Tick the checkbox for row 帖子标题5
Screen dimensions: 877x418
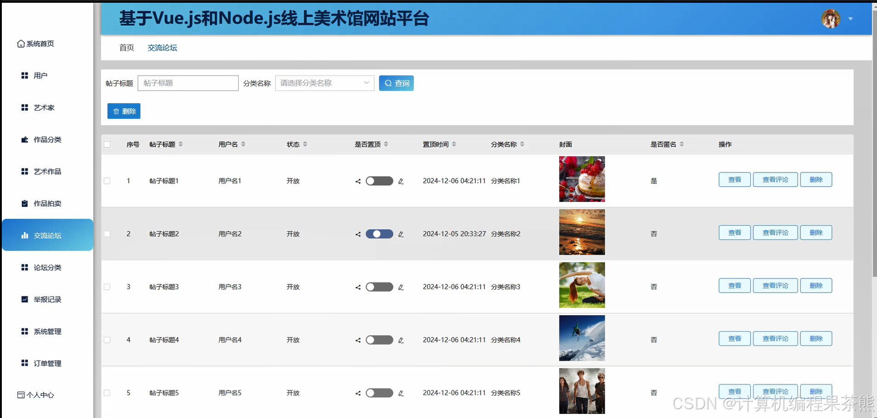click(107, 393)
